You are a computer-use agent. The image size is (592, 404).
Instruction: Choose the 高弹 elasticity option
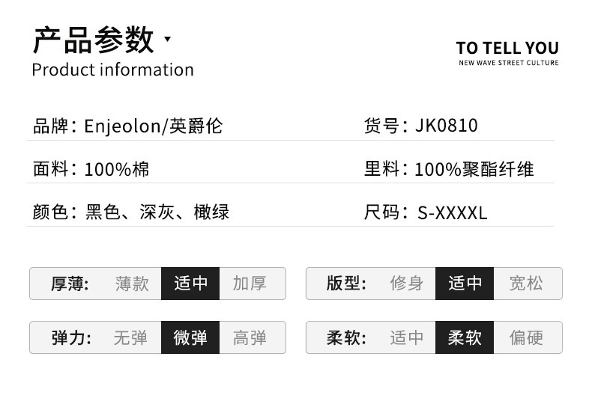pyautogui.click(x=250, y=337)
